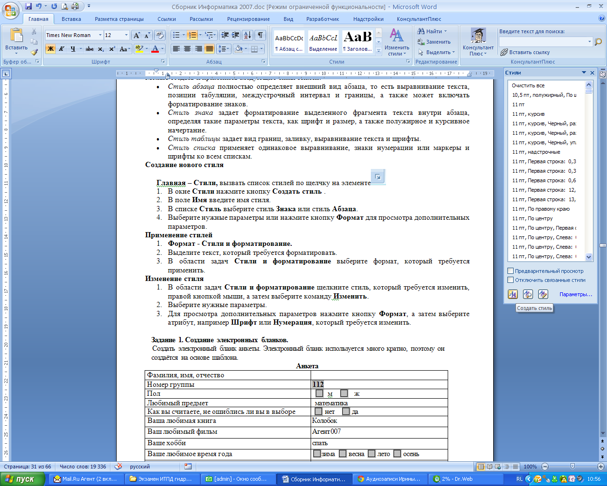This screenshot has width=607, height=486.
Task: Click the Paste (Вставить) clipboard icon
Action: coord(16,35)
